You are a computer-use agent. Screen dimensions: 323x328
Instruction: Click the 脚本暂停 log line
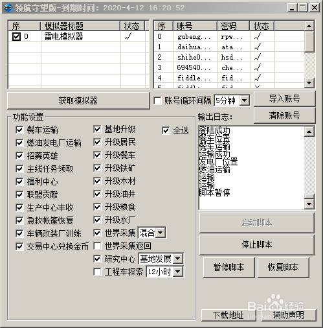pyautogui.click(x=214, y=193)
